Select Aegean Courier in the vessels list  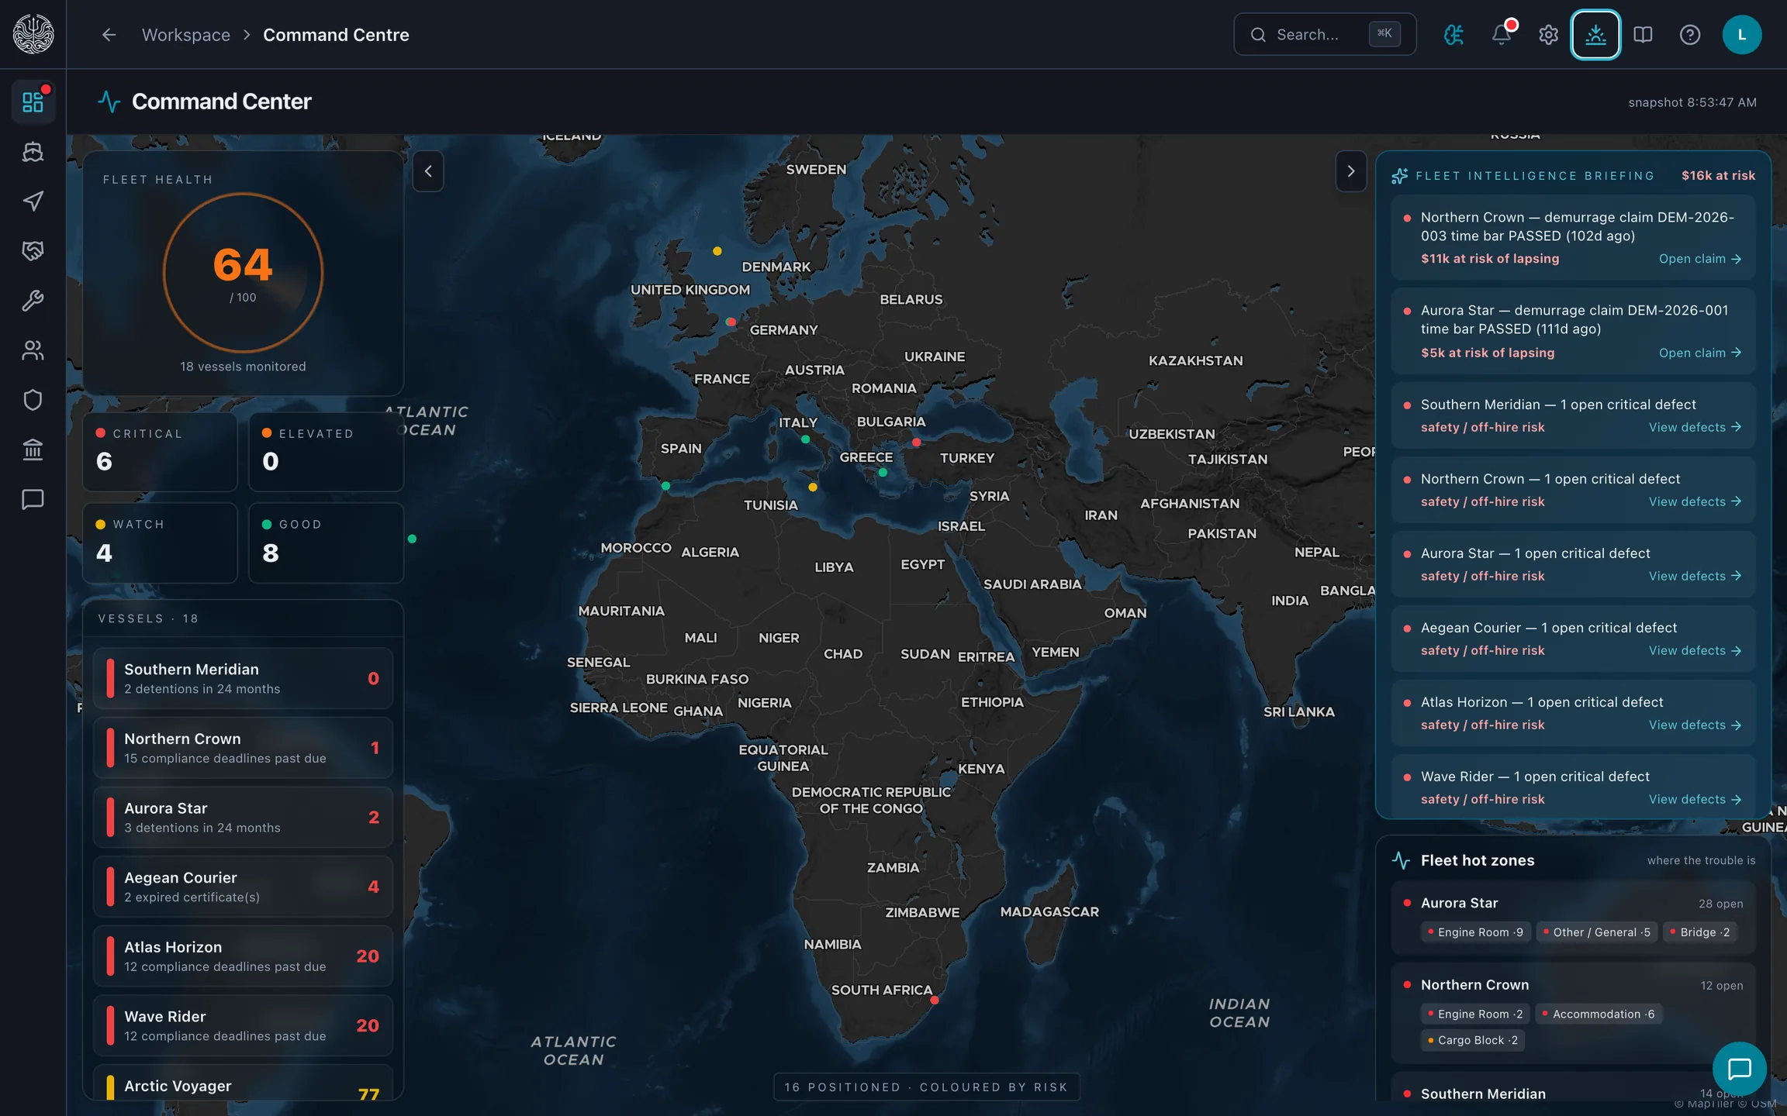point(243,887)
